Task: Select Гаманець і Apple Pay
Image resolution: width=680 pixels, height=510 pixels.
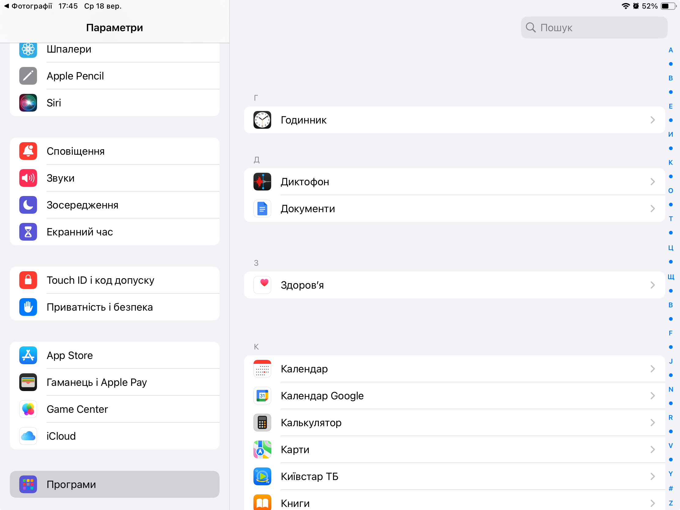Action: pos(115,382)
